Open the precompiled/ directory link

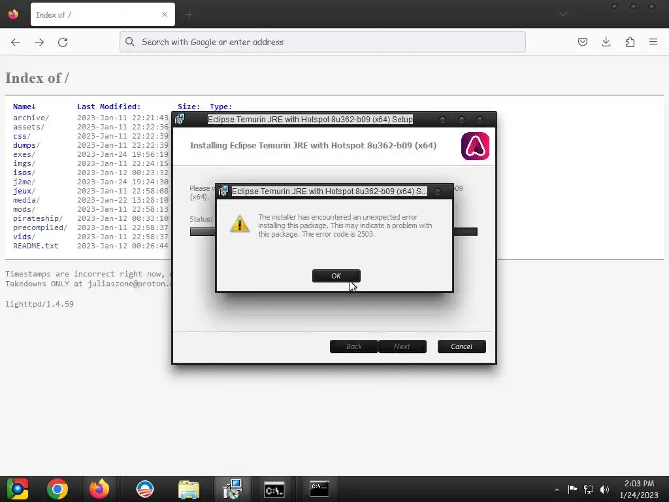click(x=40, y=227)
